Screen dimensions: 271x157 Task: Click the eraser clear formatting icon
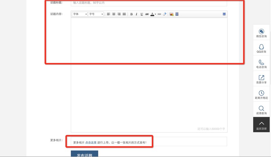(165, 14)
